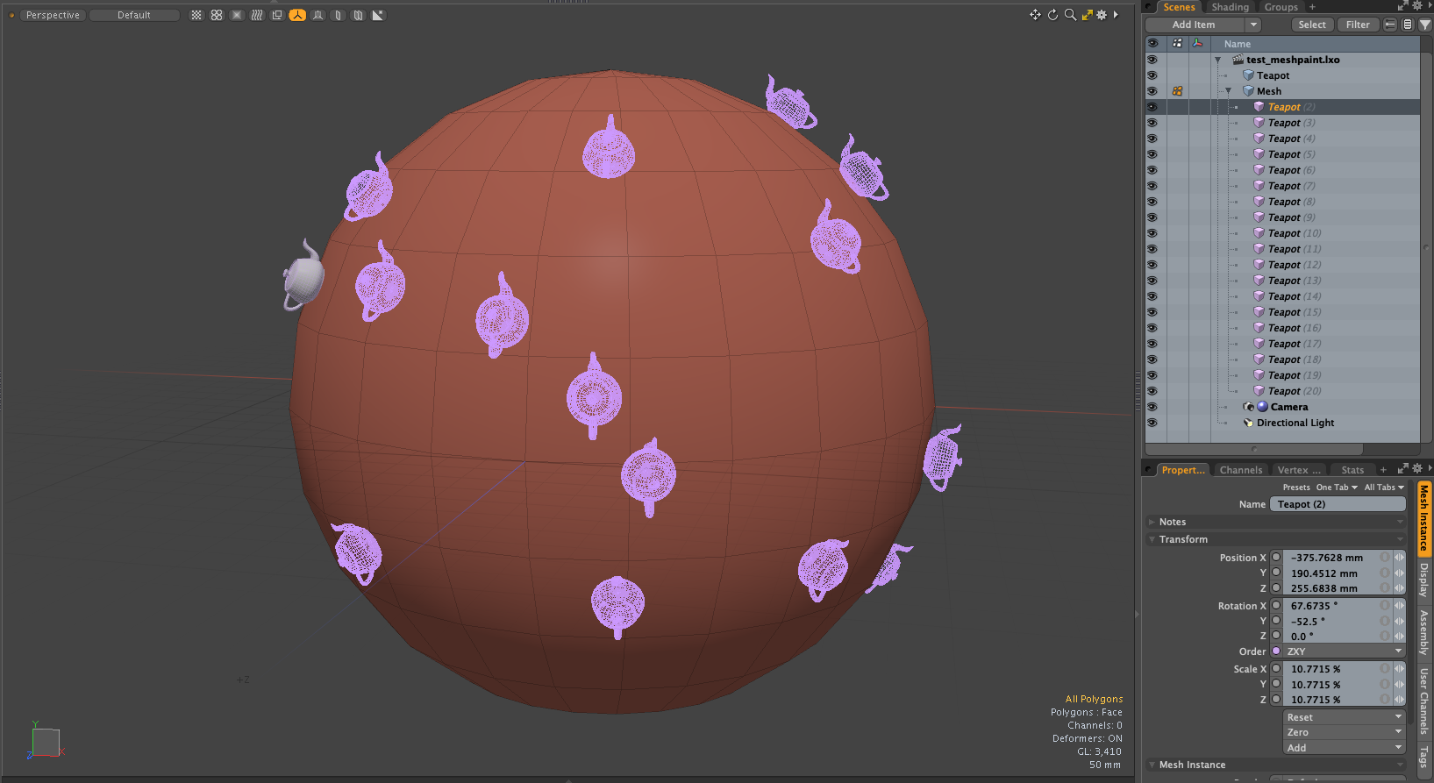
Task: Click the funnel filter icon in Scenes panel
Action: tap(1425, 25)
